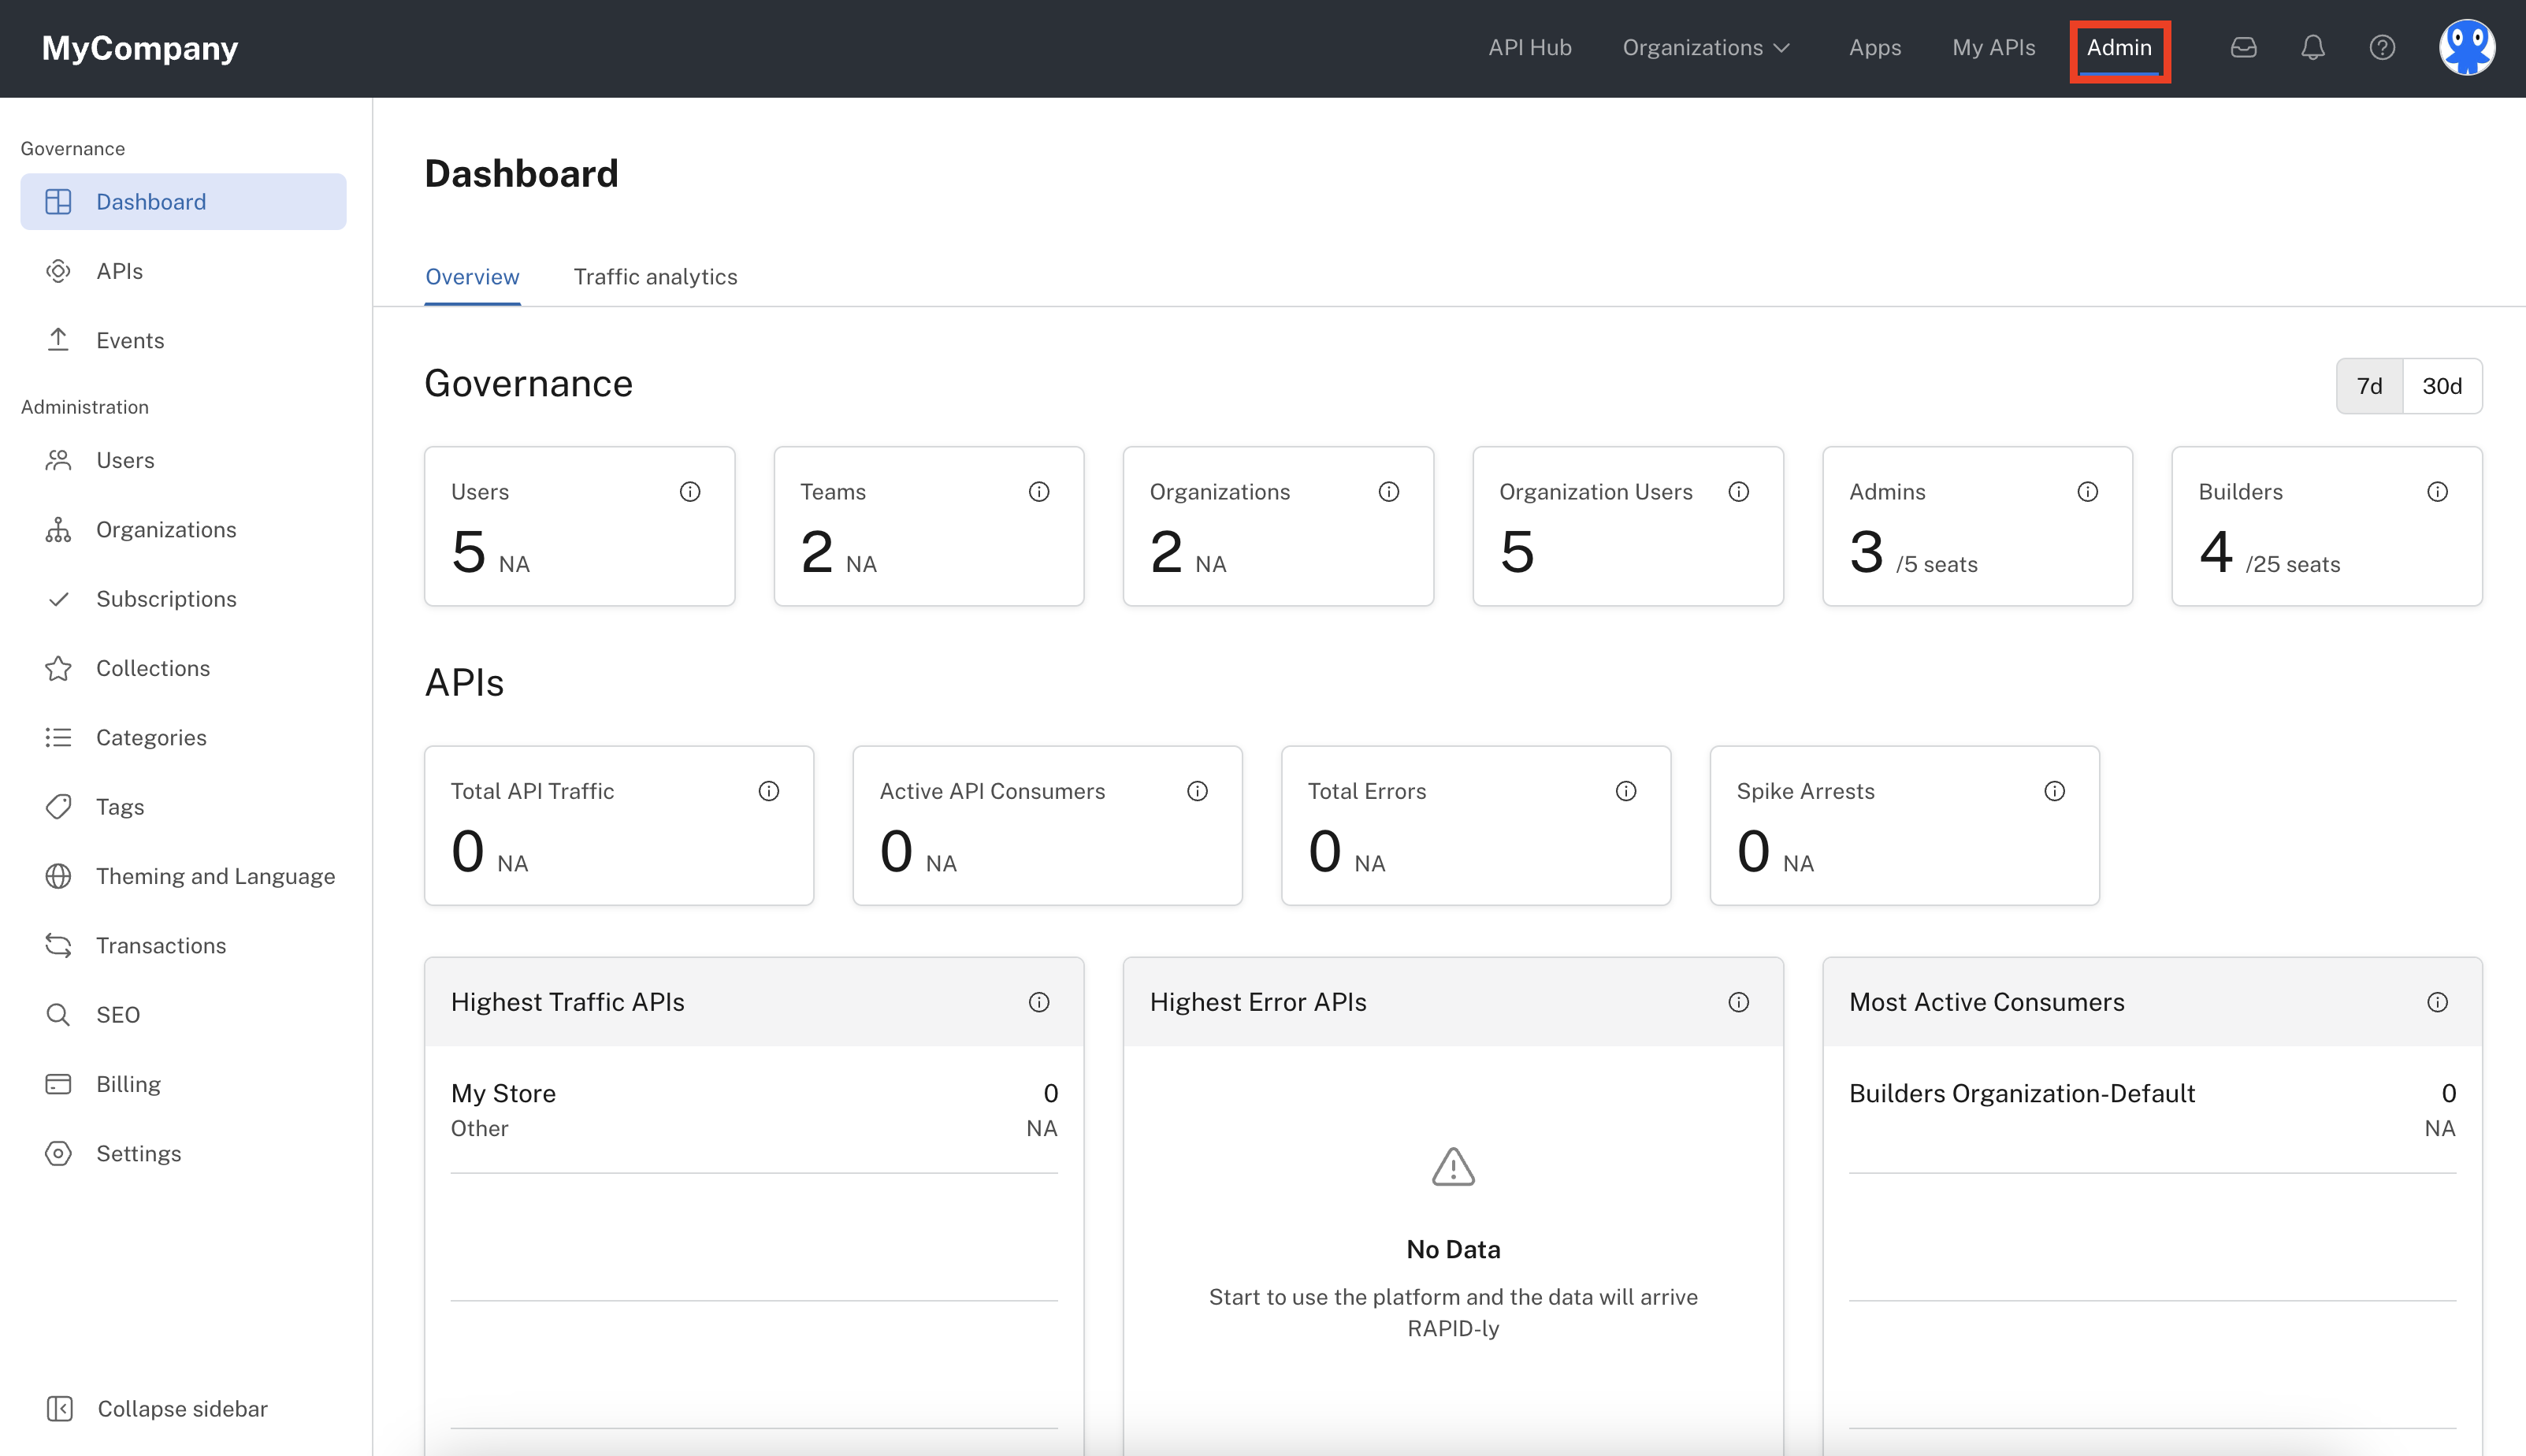Select the 7d time range toggle
The image size is (2526, 1456).
2369,386
